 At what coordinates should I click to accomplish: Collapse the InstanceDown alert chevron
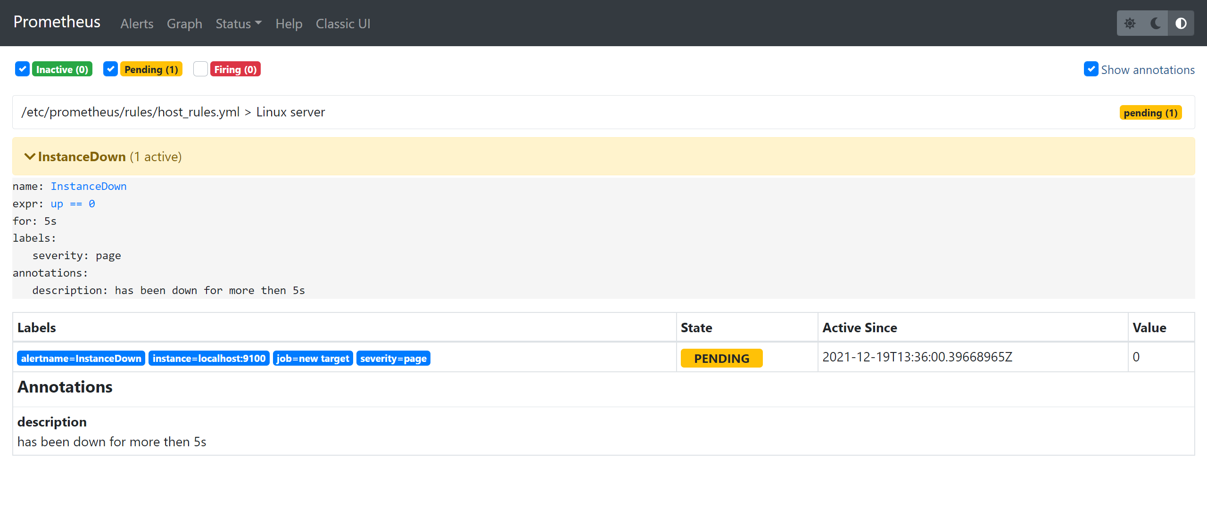[x=30, y=156]
